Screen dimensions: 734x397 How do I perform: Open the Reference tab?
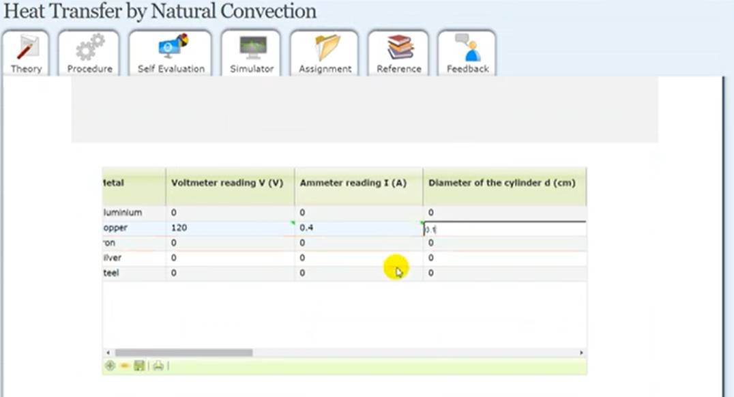[x=398, y=55]
